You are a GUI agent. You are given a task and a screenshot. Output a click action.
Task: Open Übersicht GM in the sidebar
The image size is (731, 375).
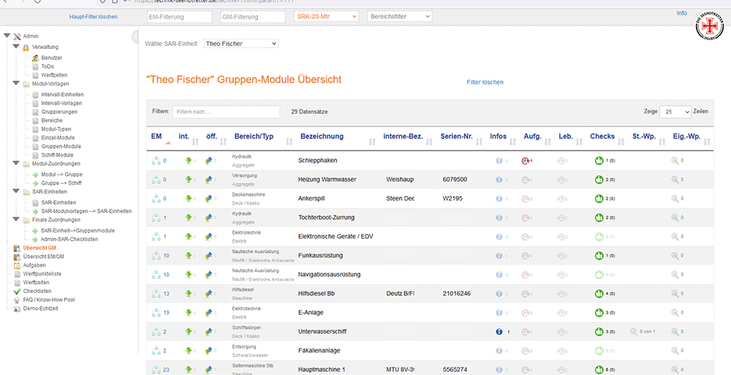(39, 248)
